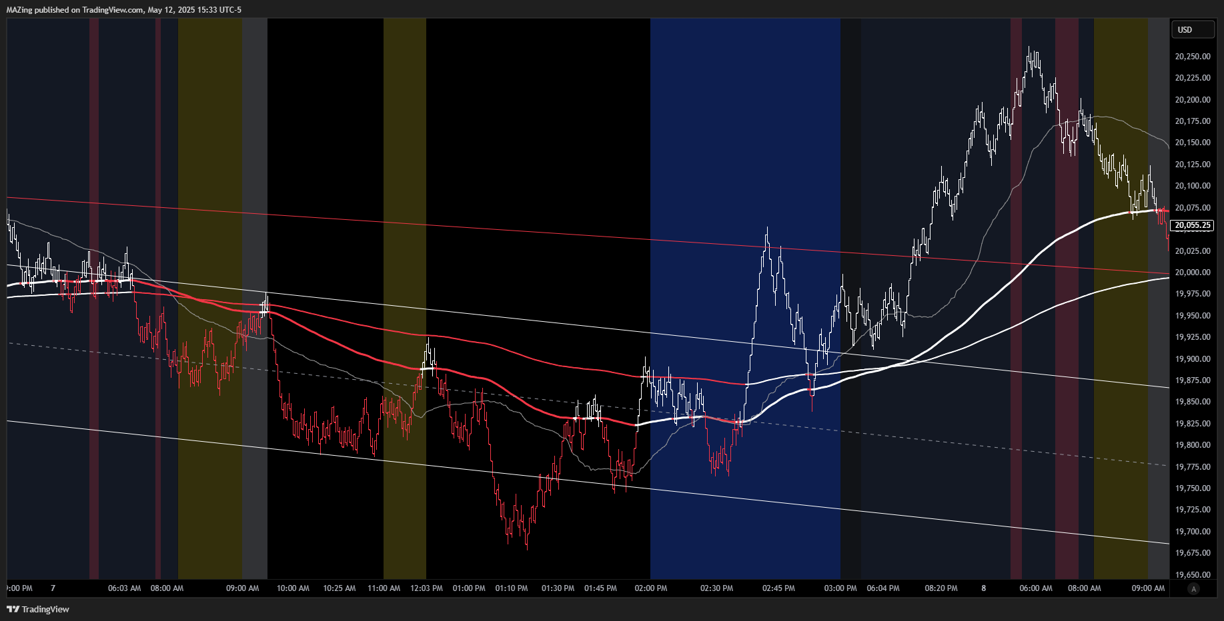The image size is (1224, 621).
Task: Click the 19,925.00 price axis label
Action: tap(1193, 337)
